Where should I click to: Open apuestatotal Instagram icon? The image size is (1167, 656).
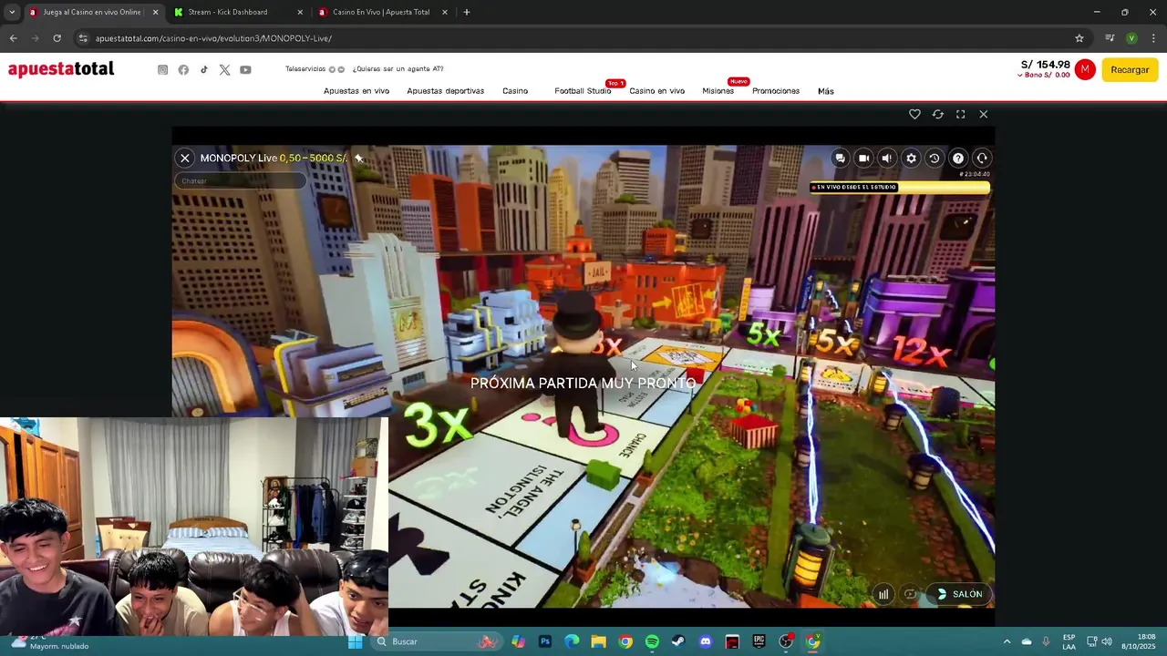click(x=163, y=70)
